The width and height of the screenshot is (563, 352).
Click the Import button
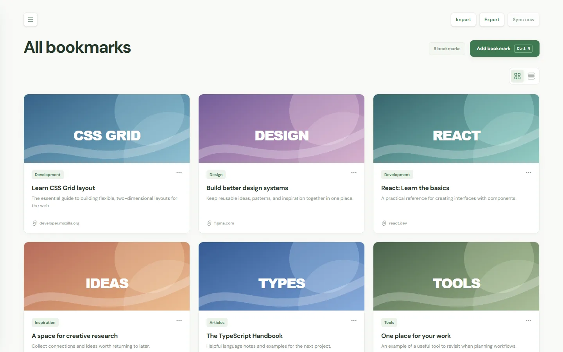463,20
